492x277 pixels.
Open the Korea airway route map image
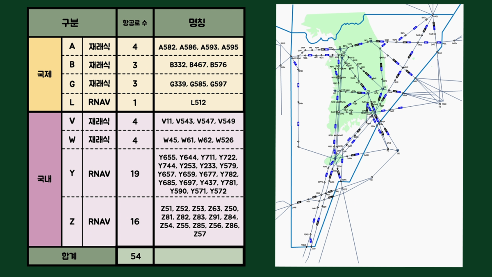(369, 135)
